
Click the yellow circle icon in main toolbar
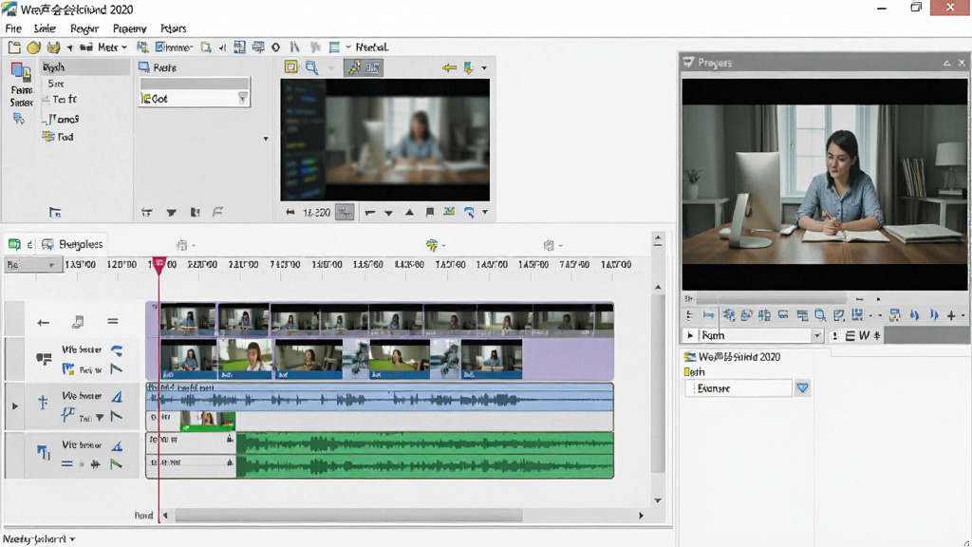(33, 47)
